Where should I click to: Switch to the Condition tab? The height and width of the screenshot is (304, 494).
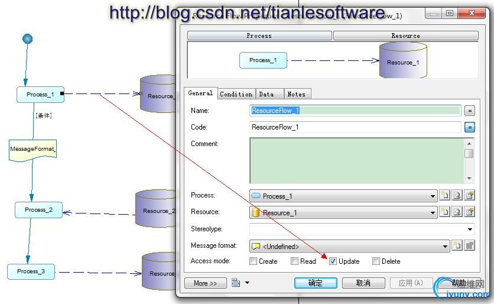coord(236,94)
